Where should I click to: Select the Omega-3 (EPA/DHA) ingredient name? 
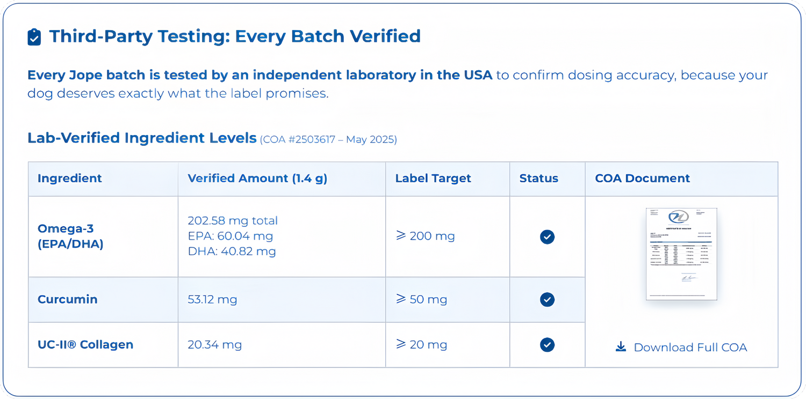(70, 237)
